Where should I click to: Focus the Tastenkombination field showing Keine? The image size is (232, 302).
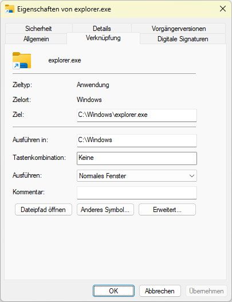click(x=137, y=158)
